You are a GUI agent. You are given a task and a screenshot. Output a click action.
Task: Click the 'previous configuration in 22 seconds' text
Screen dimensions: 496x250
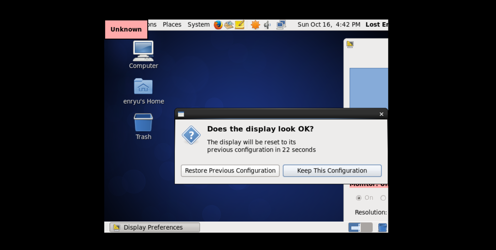click(x=261, y=150)
